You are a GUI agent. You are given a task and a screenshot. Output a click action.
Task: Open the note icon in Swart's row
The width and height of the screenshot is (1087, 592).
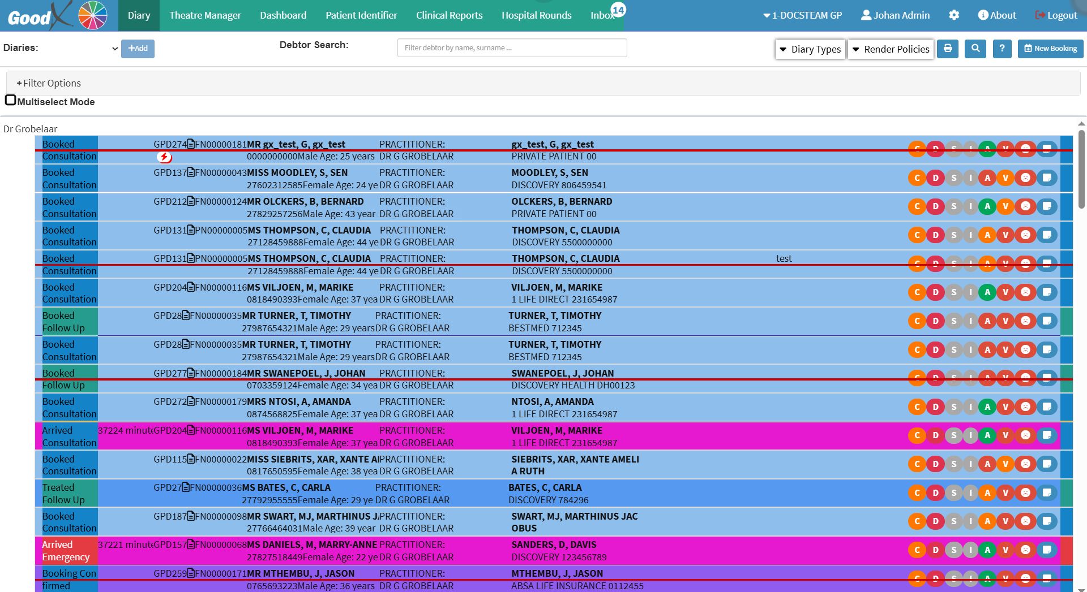(x=1047, y=521)
